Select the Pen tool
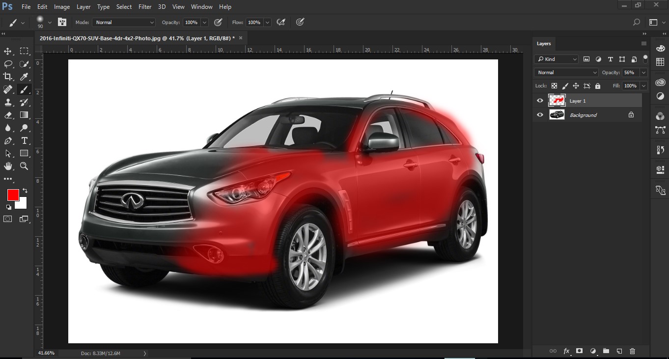Image resolution: width=669 pixels, height=359 pixels. (x=8, y=140)
